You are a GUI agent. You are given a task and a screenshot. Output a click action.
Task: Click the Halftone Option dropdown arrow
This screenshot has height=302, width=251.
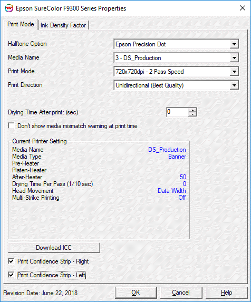click(x=234, y=44)
